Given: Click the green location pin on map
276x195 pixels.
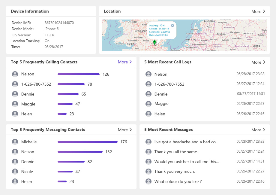Looking at the screenshot, I should 154,42.
